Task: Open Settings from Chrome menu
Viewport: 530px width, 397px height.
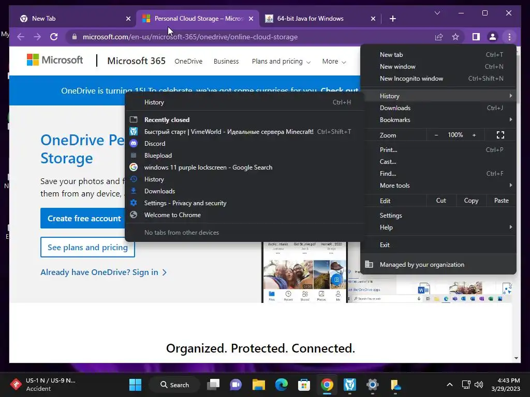Action: coord(438,216)
